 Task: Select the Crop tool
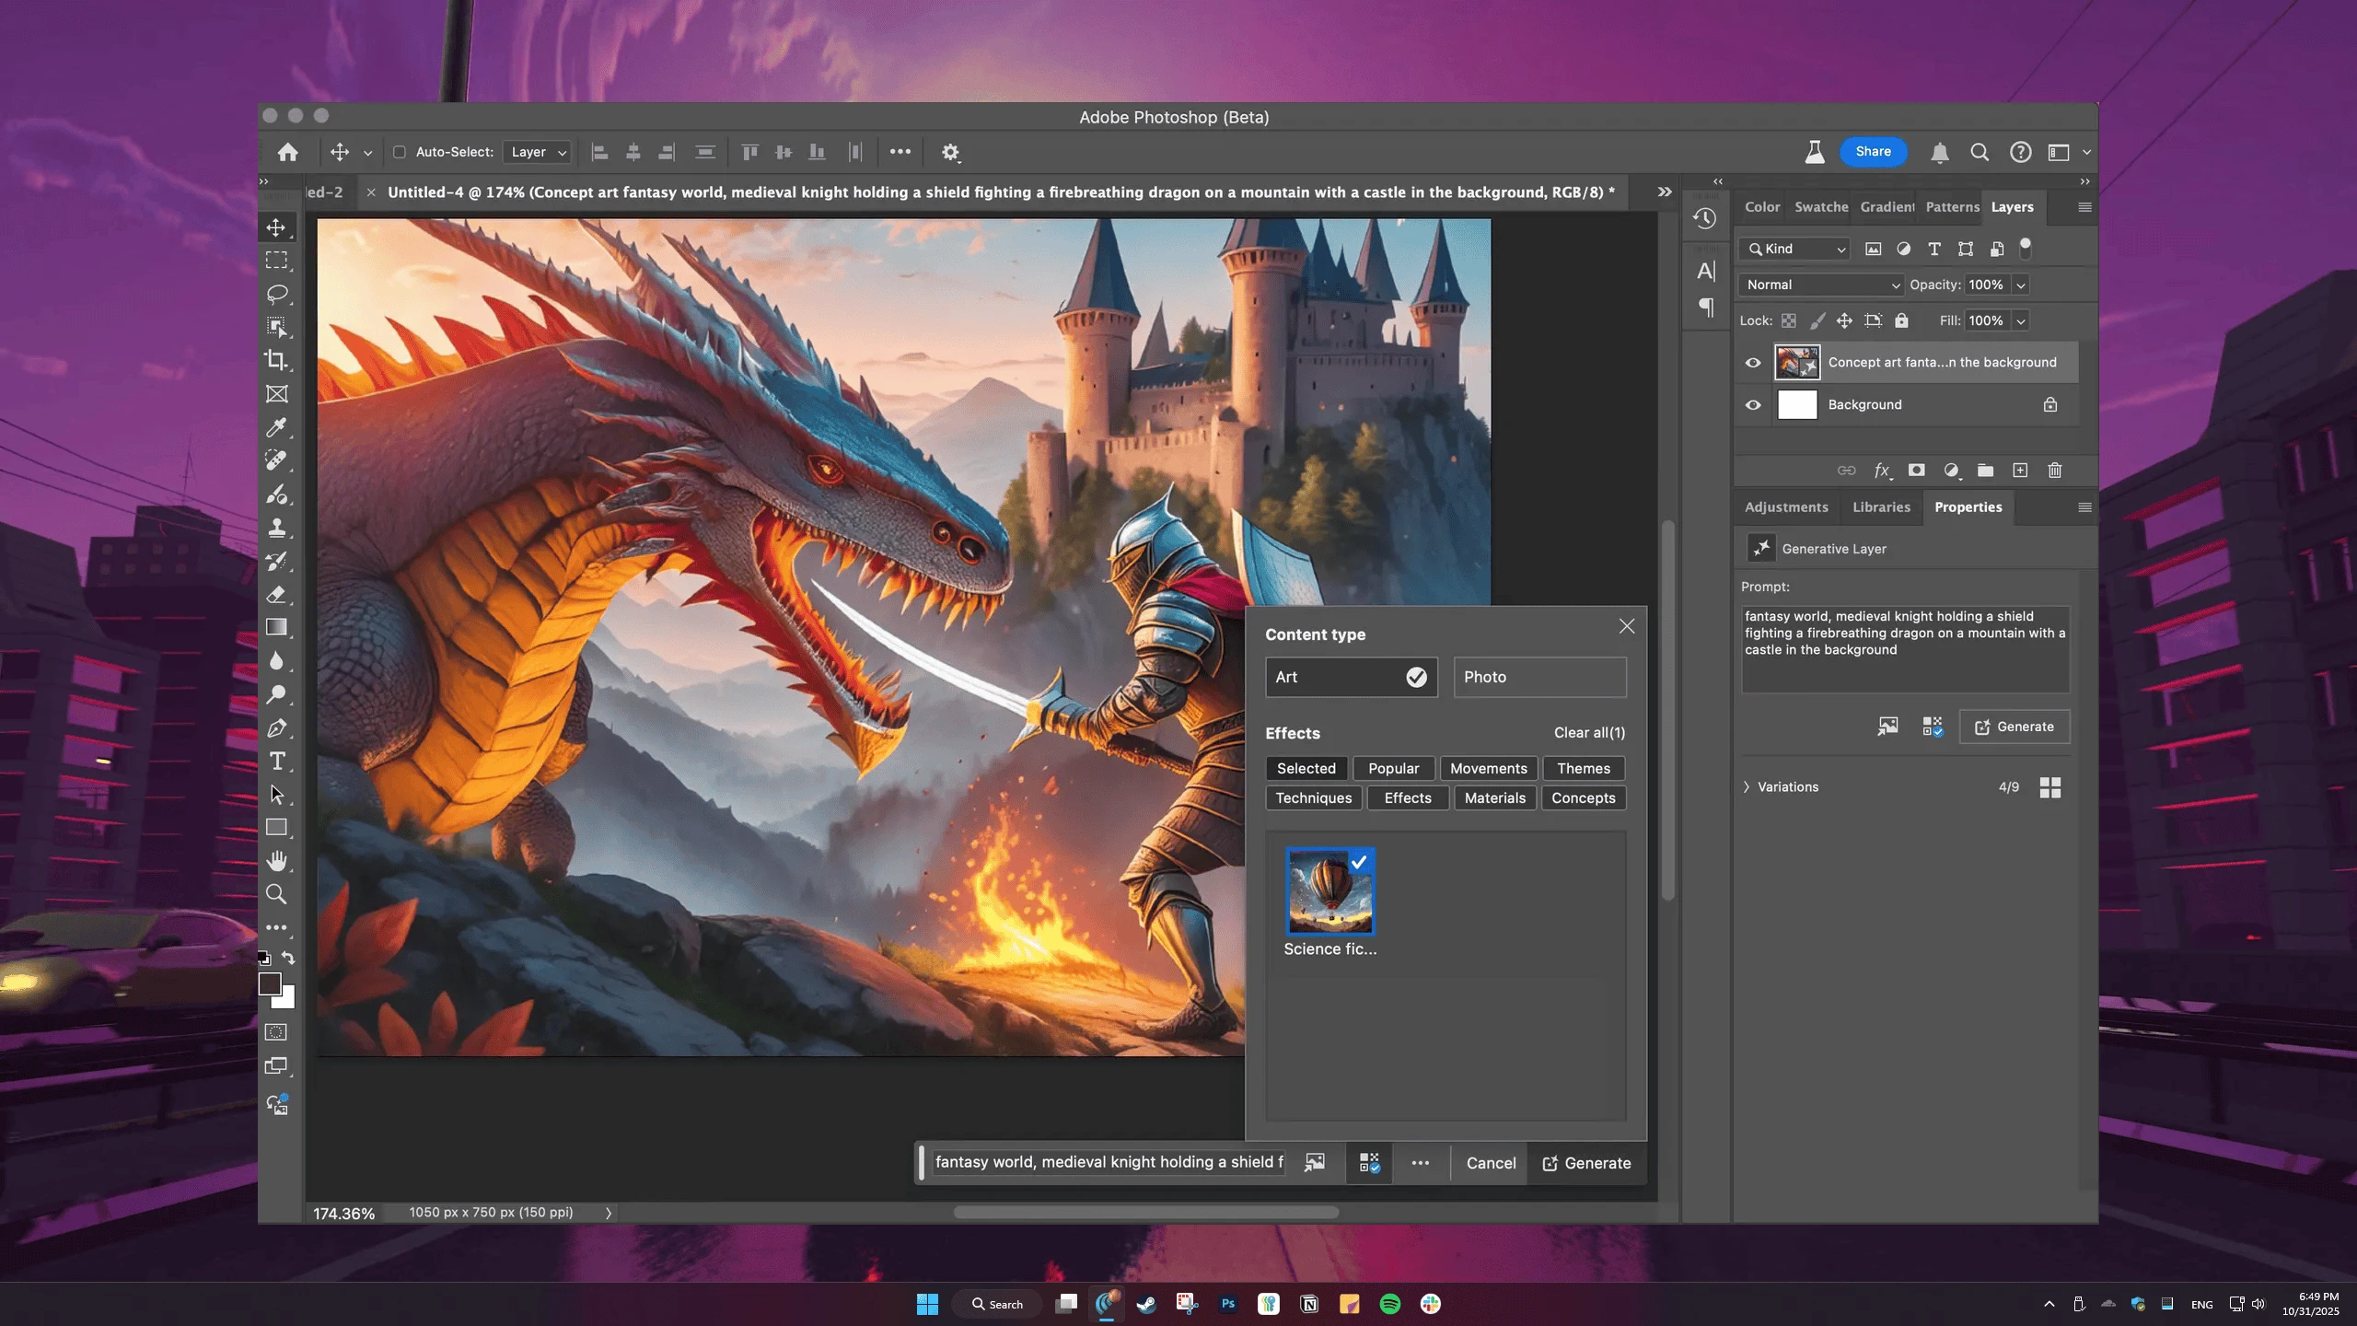(x=276, y=360)
